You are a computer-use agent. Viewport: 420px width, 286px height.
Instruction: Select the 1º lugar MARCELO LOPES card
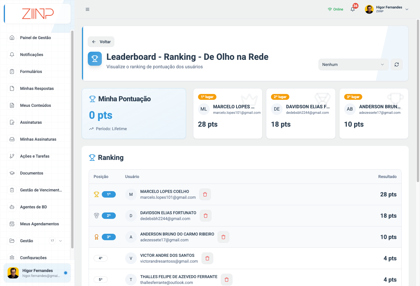[x=228, y=114]
